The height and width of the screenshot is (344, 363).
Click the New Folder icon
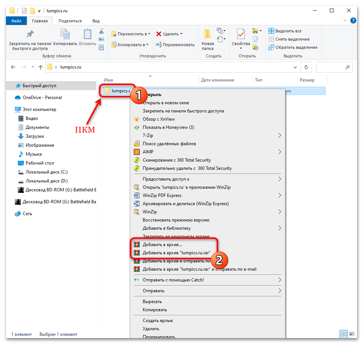(x=208, y=35)
